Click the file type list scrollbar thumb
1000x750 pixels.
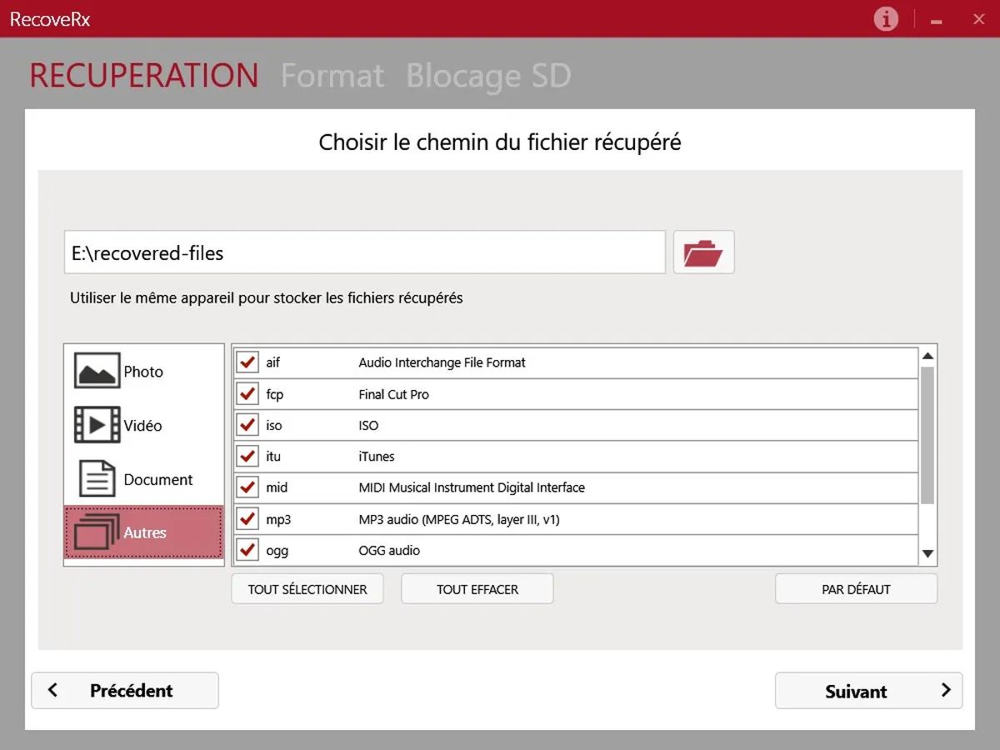click(927, 433)
